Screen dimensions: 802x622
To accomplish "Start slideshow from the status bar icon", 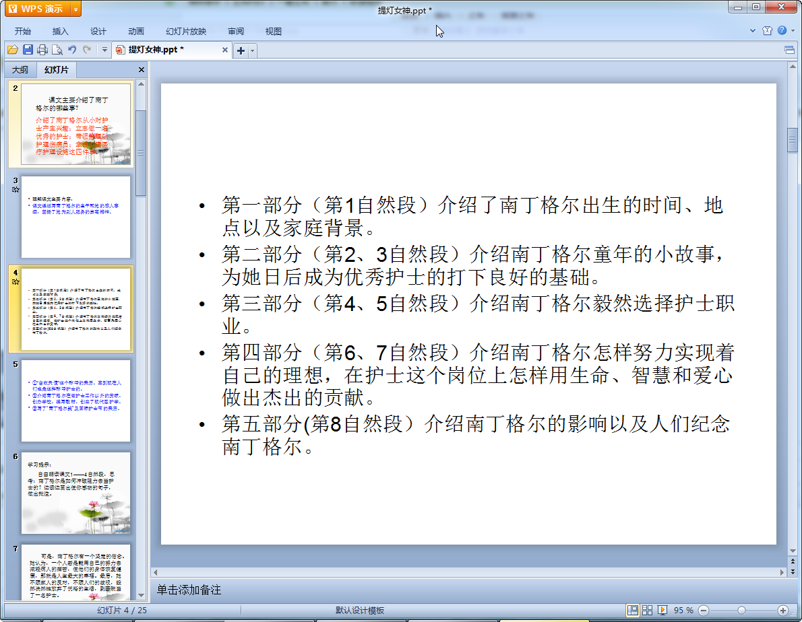I will (x=662, y=610).
